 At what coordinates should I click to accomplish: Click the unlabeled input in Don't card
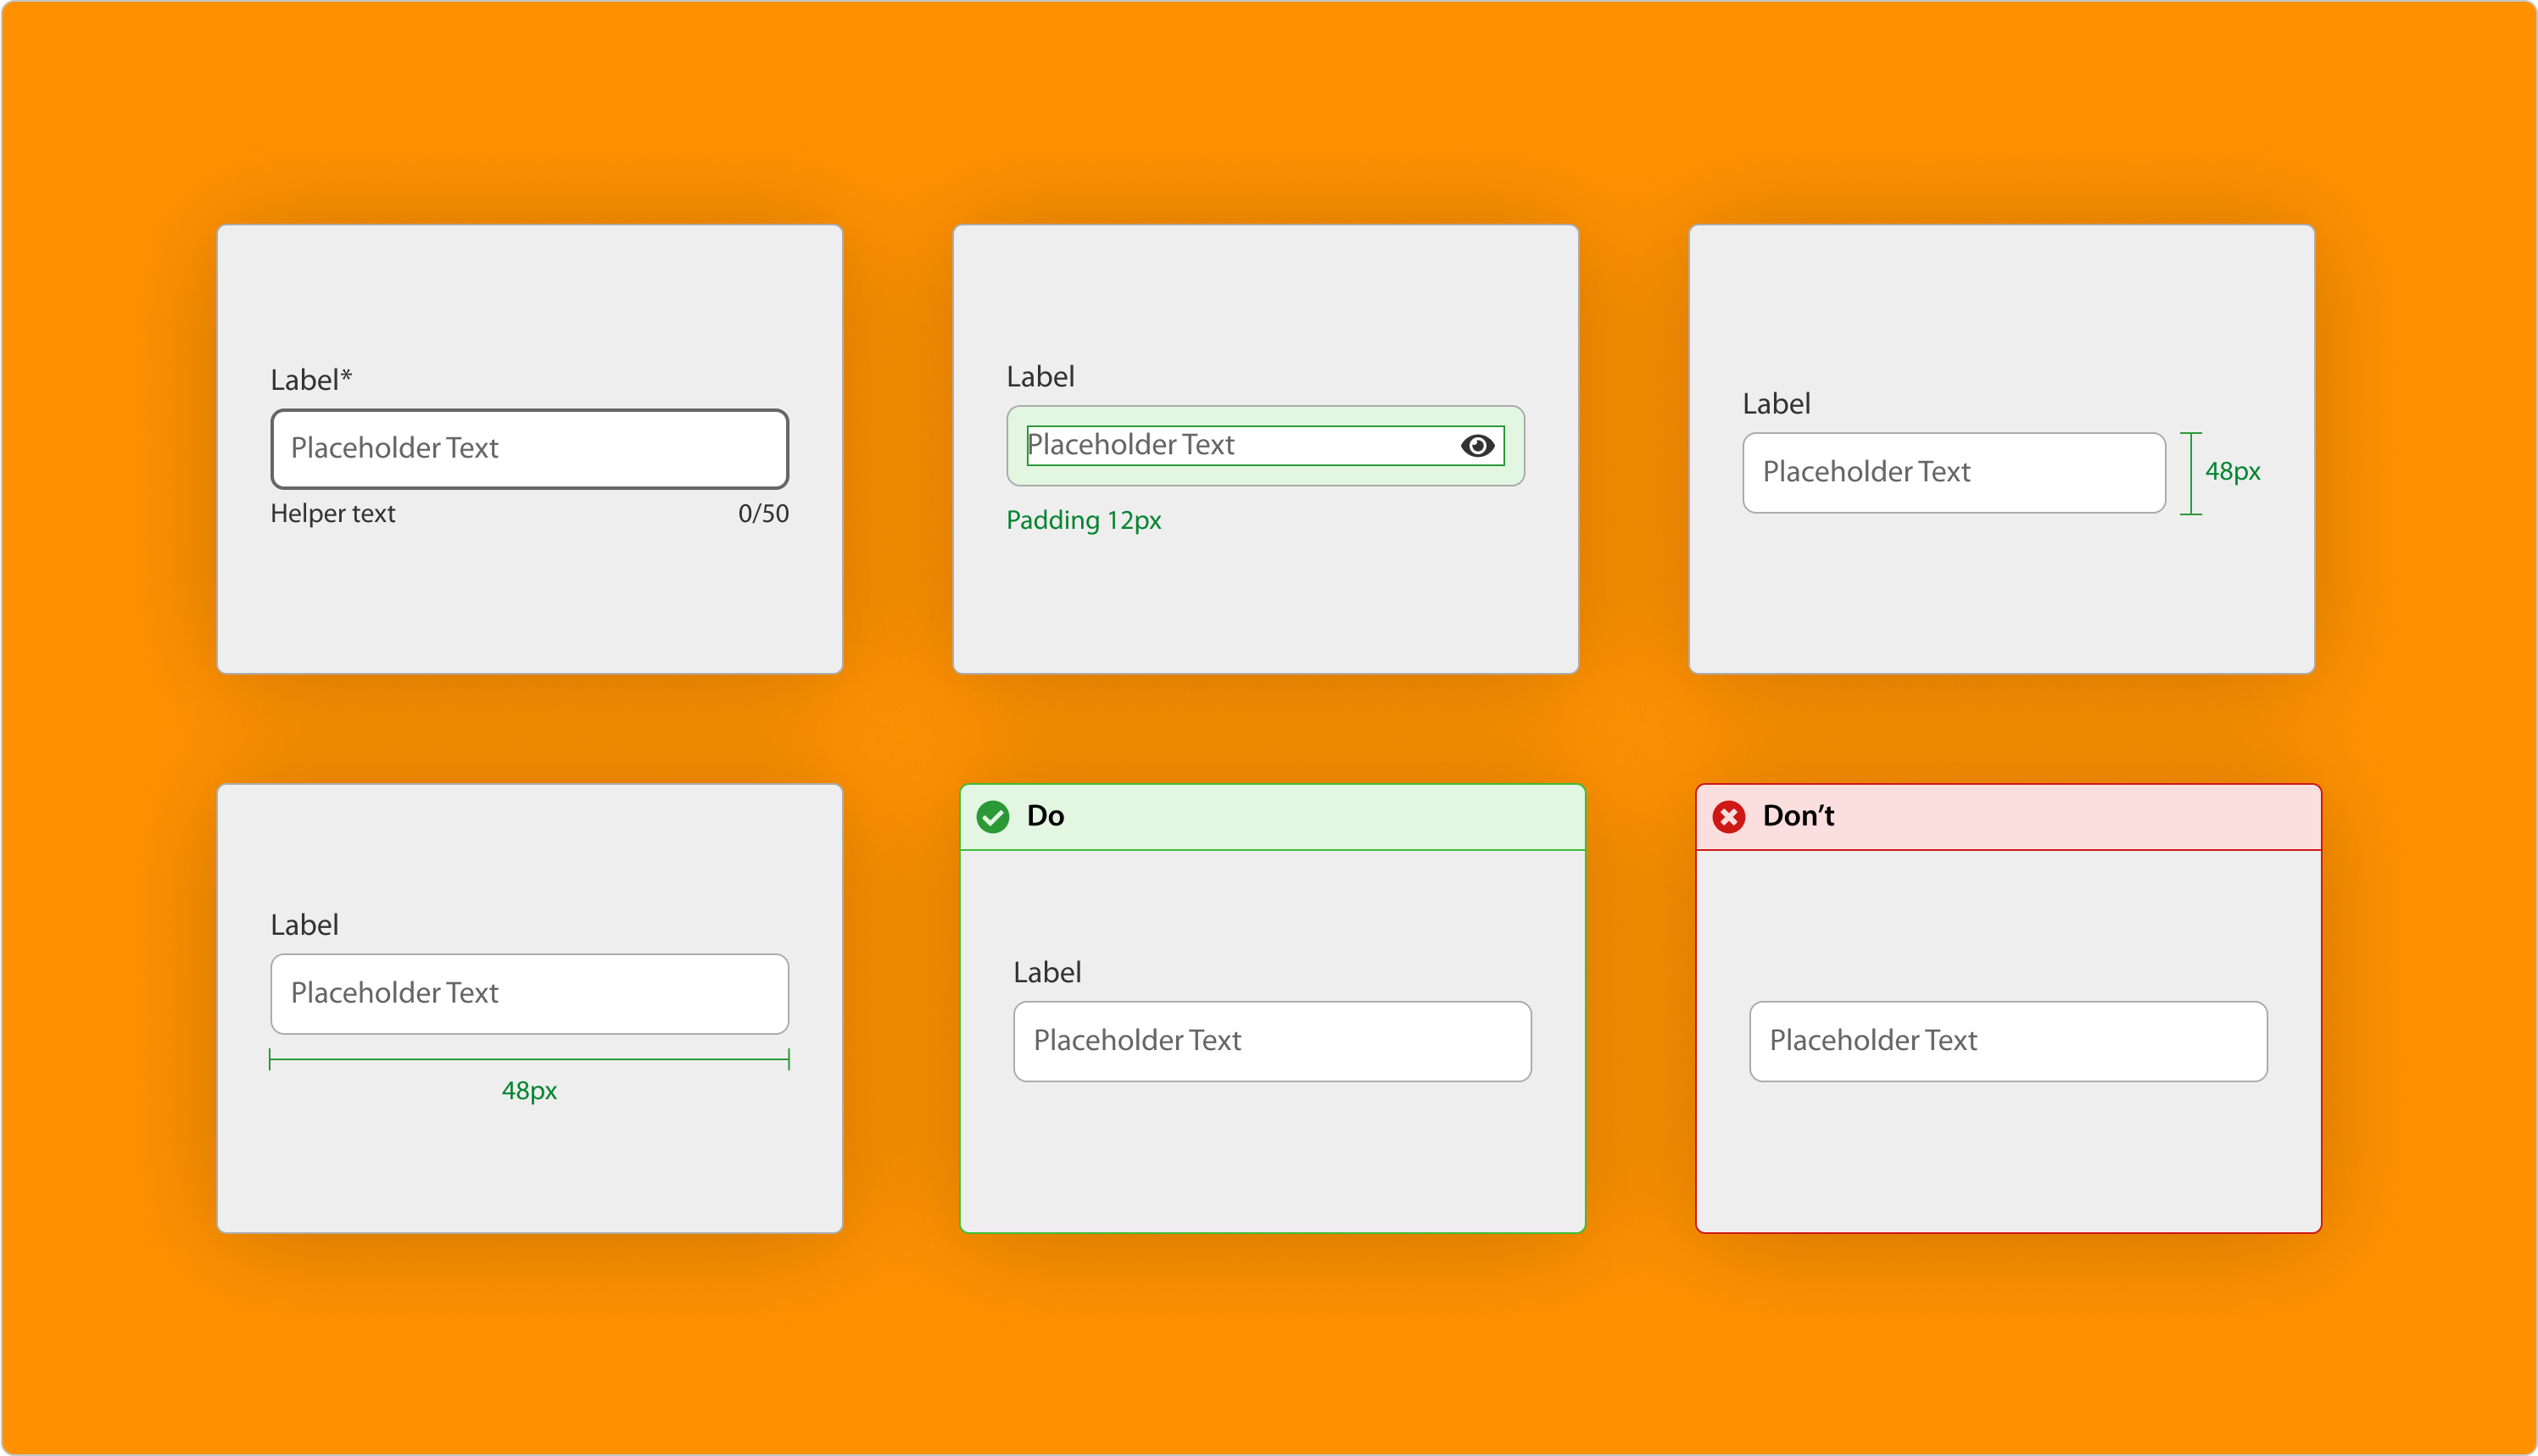pyautogui.click(x=2008, y=1041)
